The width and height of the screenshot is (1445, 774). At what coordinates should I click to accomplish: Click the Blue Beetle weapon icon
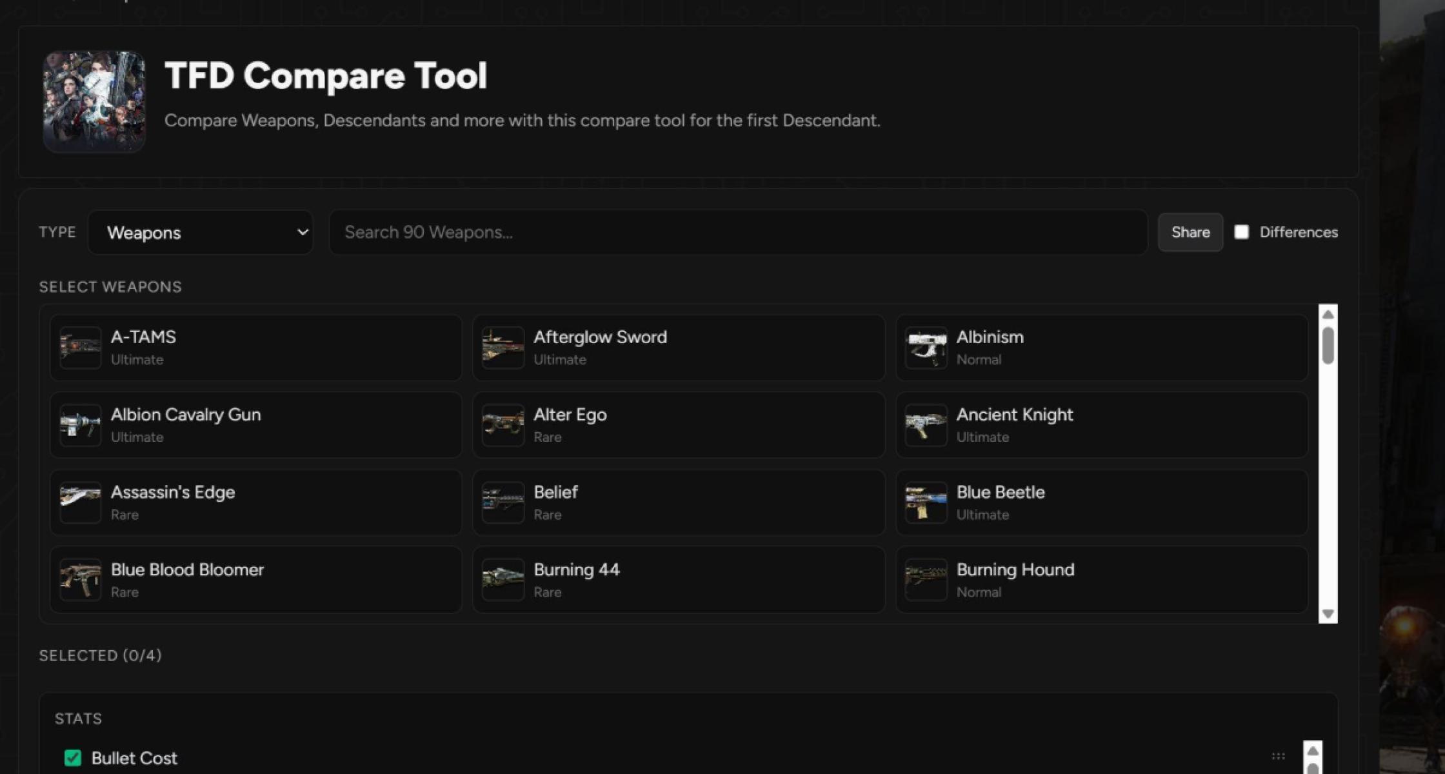point(926,502)
